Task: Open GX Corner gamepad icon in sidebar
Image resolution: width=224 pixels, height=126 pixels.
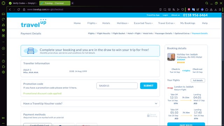Action: click(x=3, y=14)
